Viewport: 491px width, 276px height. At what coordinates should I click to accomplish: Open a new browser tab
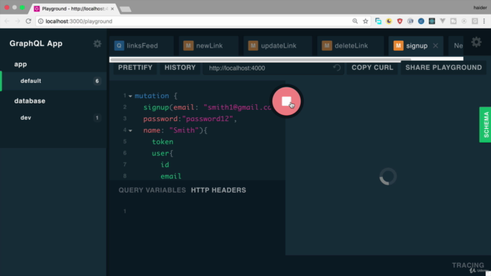(x=125, y=9)
